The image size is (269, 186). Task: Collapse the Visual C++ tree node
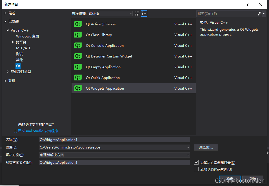click(8, 30)
